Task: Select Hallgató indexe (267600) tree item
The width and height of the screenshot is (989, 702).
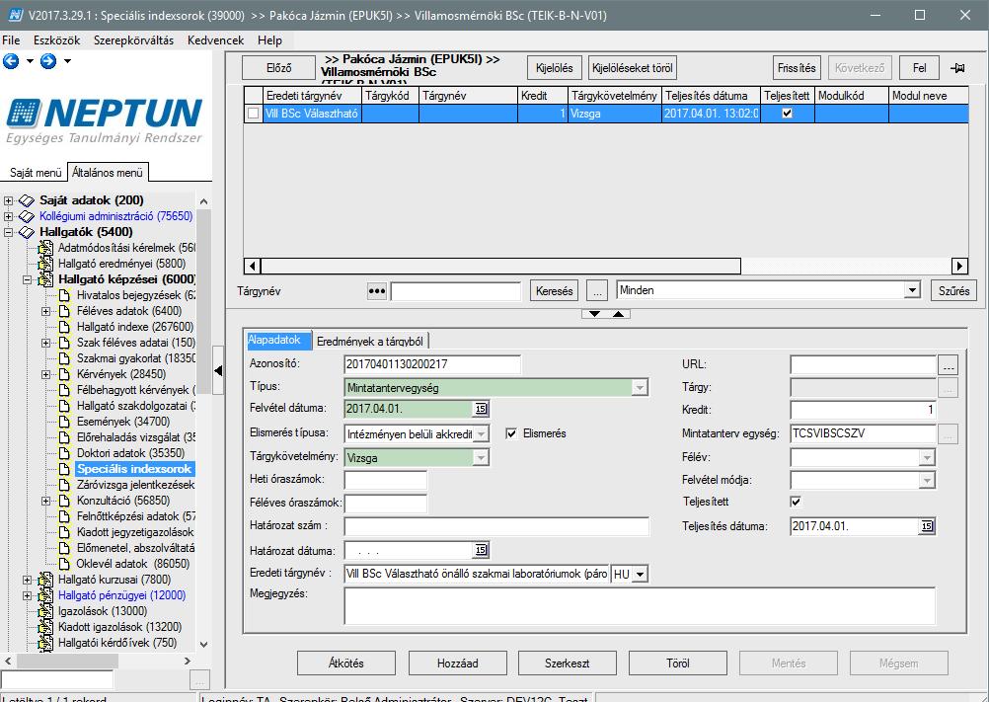Action: point(135,327)
